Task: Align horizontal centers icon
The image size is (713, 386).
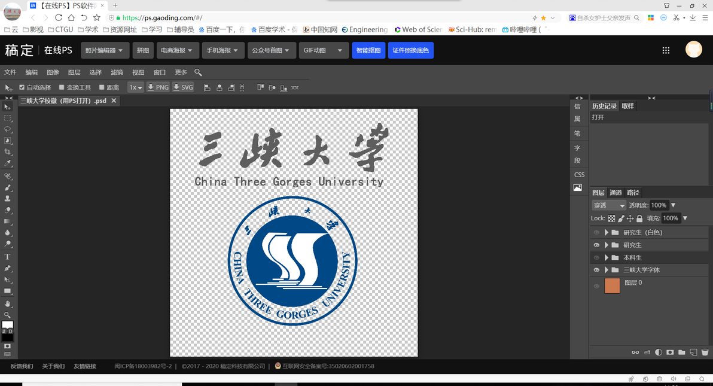Action: pyautogui.click(x=219, y=87)
